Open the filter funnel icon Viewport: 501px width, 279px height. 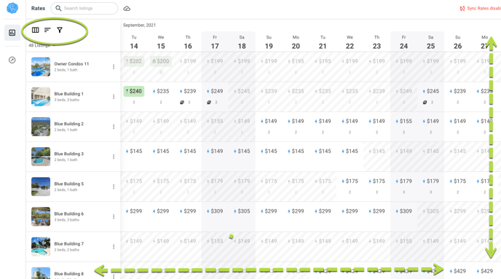click(x=60, y=30)
